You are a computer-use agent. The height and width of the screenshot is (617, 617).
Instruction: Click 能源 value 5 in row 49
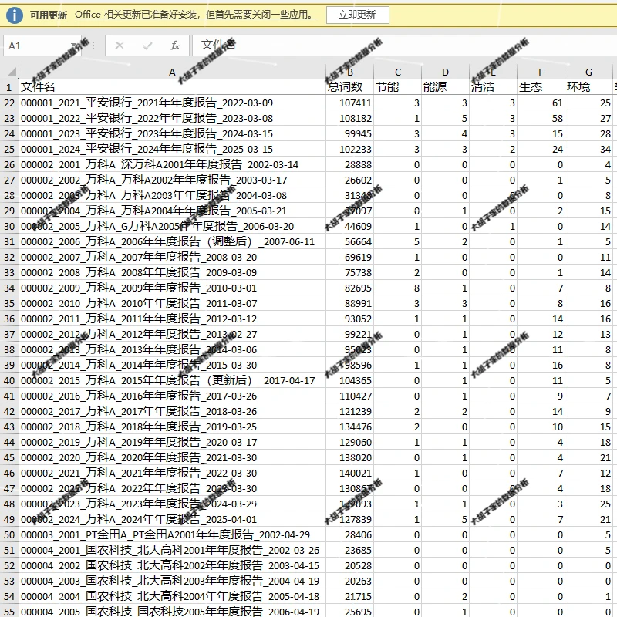point(446,519)
